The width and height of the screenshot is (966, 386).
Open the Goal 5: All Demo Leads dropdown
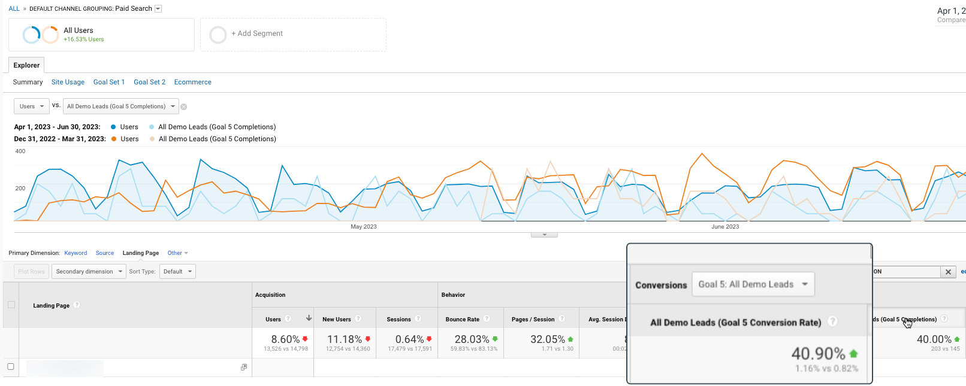pyautogui.click(x=753, y=284)
